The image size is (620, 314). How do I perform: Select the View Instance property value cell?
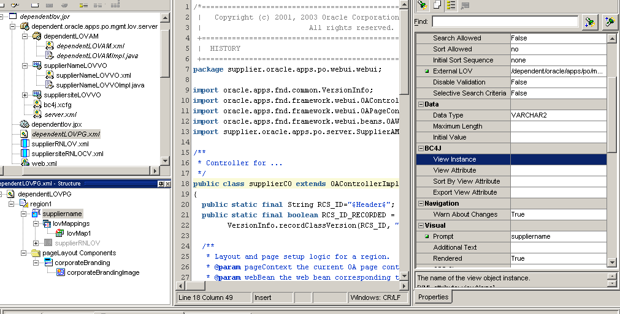[x=558, y=159]
